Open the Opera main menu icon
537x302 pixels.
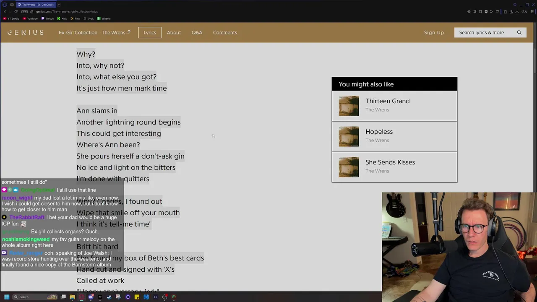click(5, 5)
